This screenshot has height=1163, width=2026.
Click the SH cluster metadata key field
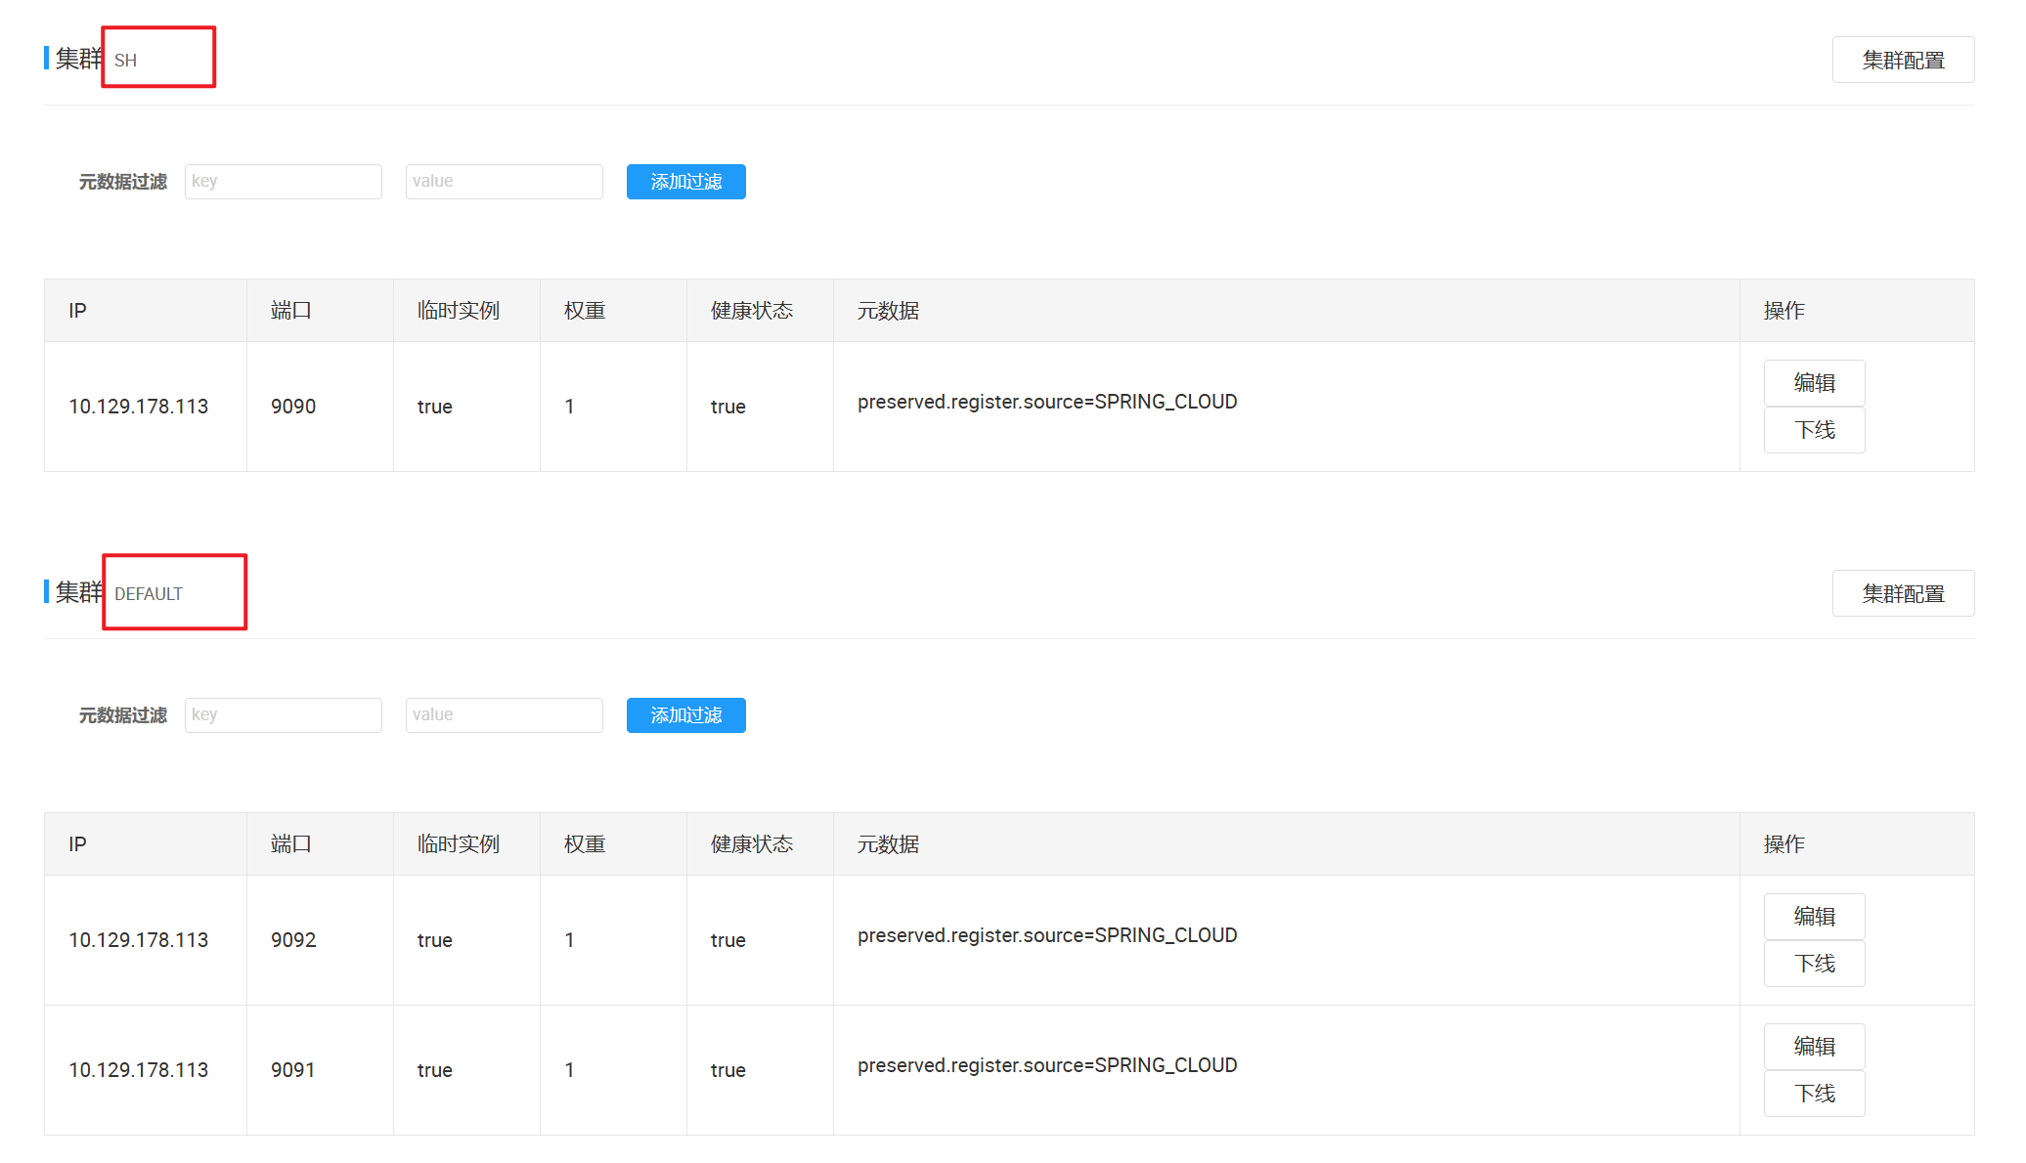tap(283, 182)
